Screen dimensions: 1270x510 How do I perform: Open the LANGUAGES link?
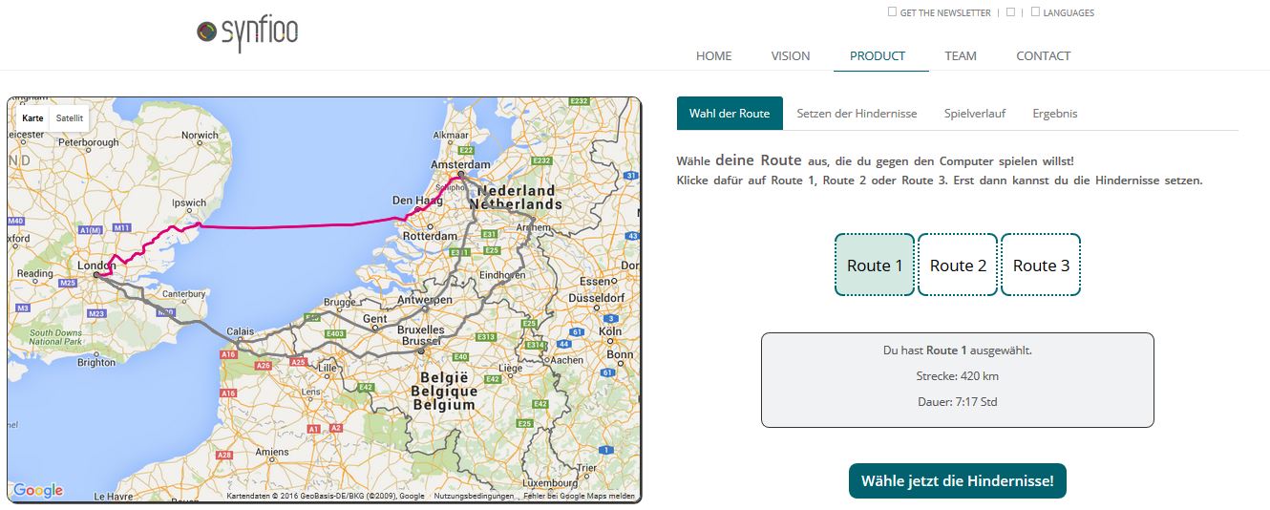pos(1063,12)
